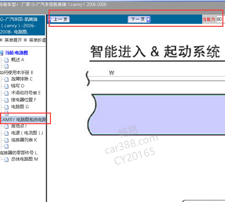Click the 菜单折叠 small list icon
The image size is (225, 202).
pos(25,40)
